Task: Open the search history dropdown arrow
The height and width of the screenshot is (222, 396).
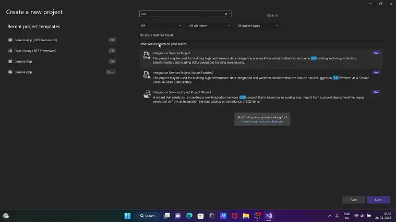Action: pyautogui.click(x=230, y=14)
